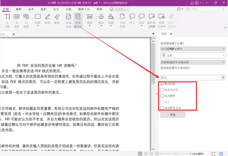Open the Share (共享) ribbon tab
Image resolution: width=228 pixels, height=156 pixels.
56,9
